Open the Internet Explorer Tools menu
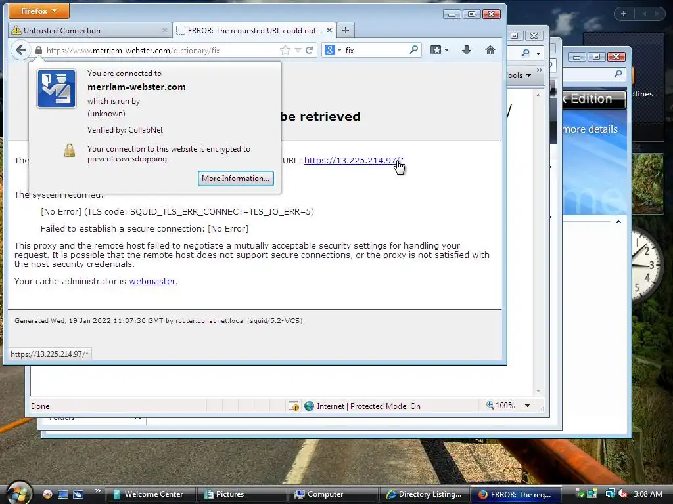 point(520,75)
